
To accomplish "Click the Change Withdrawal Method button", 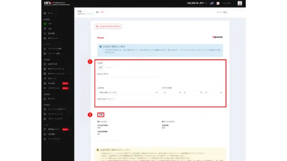I will coord(108,26).
